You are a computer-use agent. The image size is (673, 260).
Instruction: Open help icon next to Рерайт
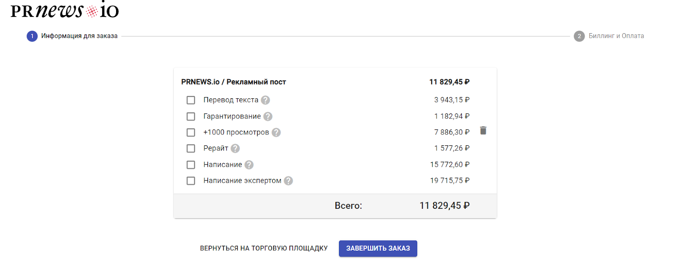236,148
